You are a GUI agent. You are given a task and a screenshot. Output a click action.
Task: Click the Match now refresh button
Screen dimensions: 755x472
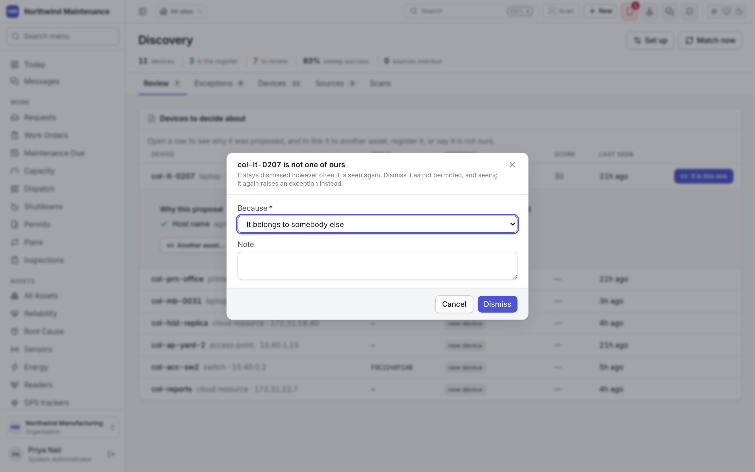(710, 40)
